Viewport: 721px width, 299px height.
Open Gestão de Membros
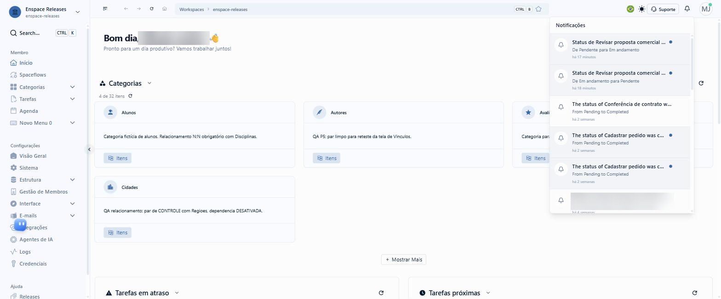(43, 192)
